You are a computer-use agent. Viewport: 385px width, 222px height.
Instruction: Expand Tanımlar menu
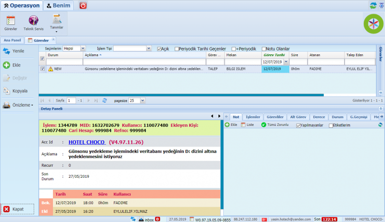click(56, 24)
